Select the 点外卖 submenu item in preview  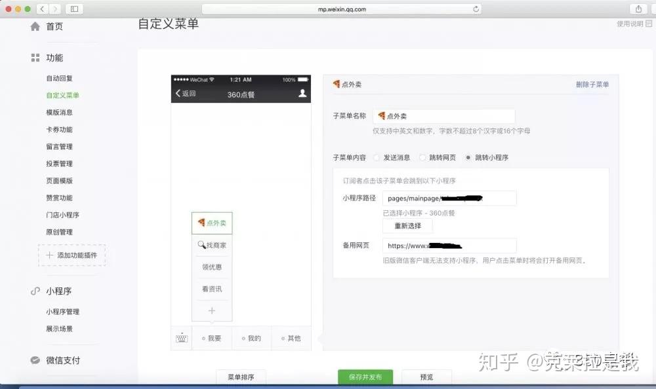[212, 223]
